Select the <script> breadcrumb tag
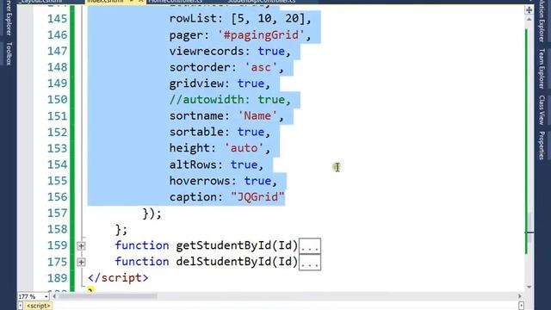Image resolution: width=551 pixels, height=310 pixels. [38, 306]
